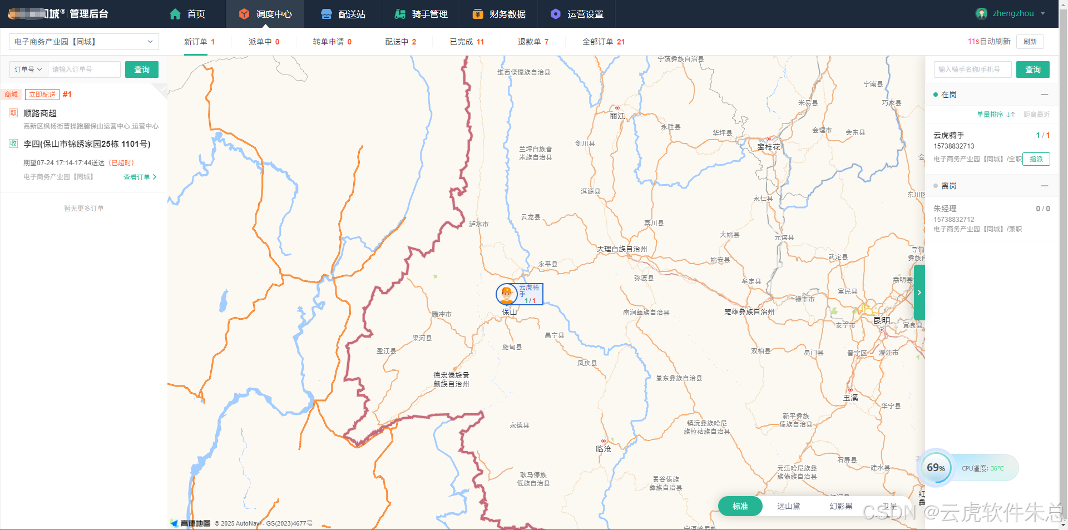The height and width of the screenshot is (530, 1068).
Task: Click the home icon in top navigation
Action: tap(175, 14)
